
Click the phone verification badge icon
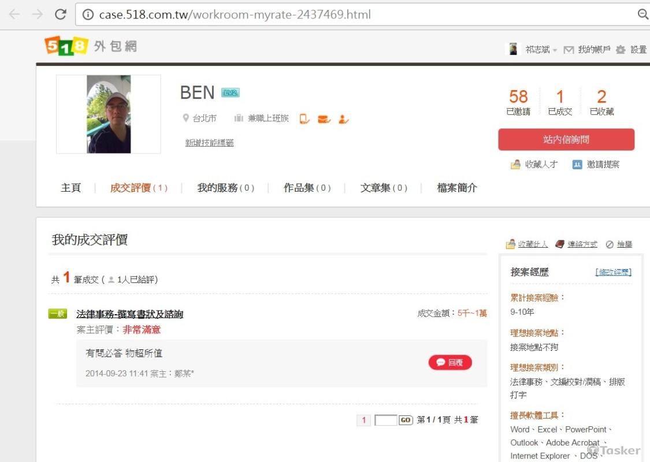[304, 118]
